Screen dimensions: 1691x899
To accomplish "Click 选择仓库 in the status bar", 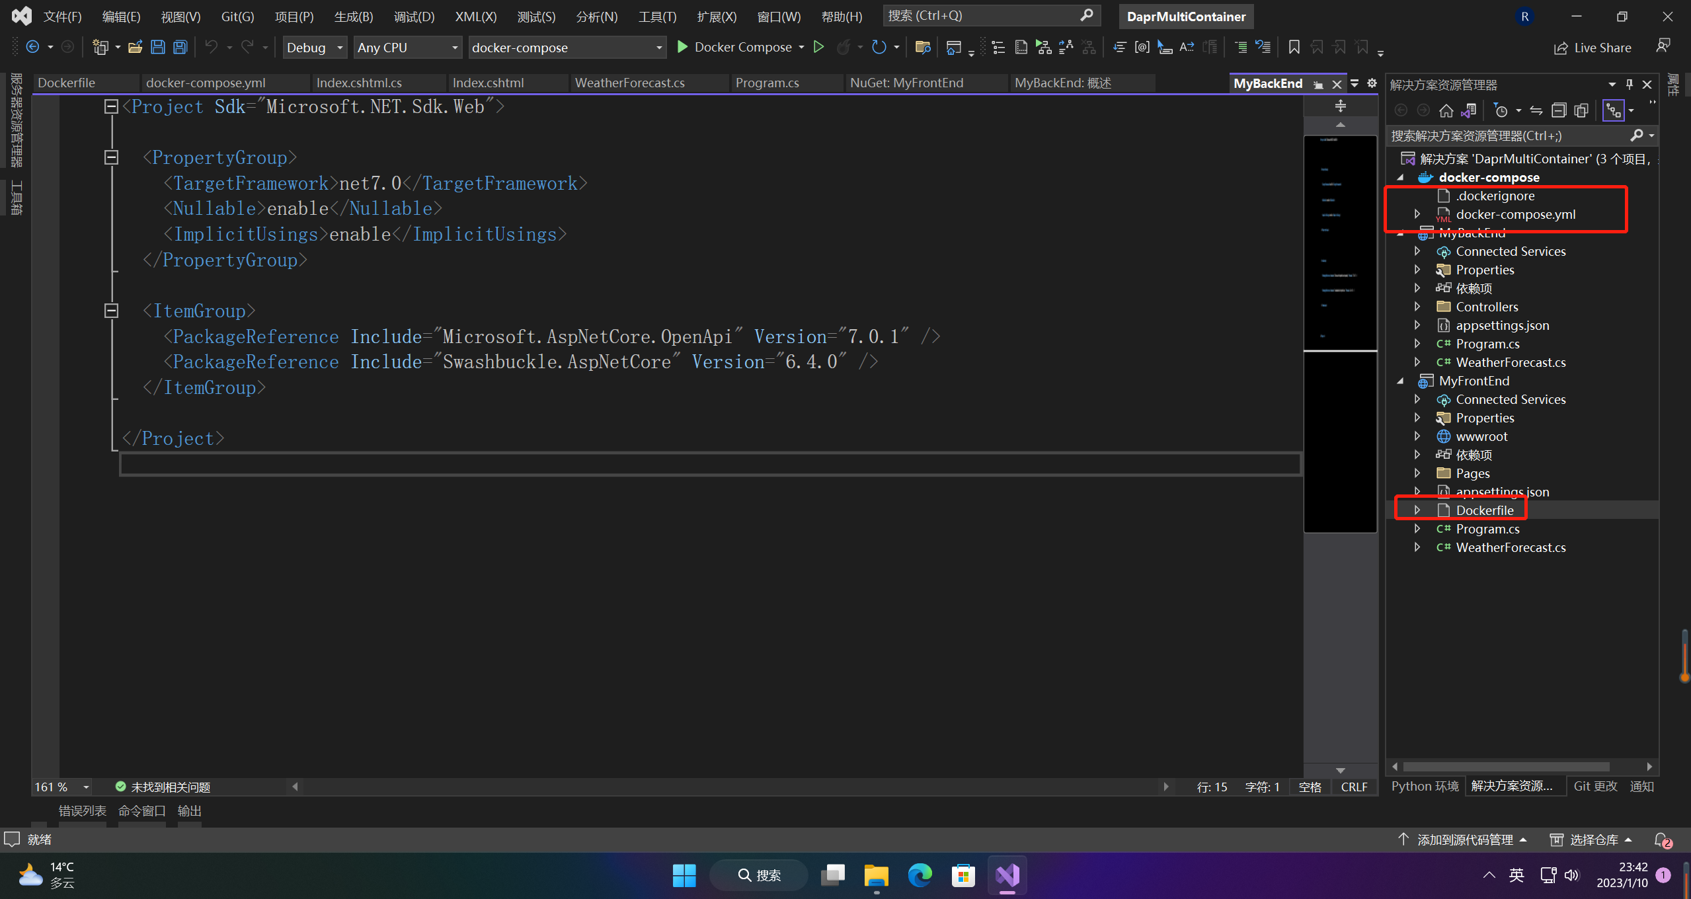I will (1591, 840).
